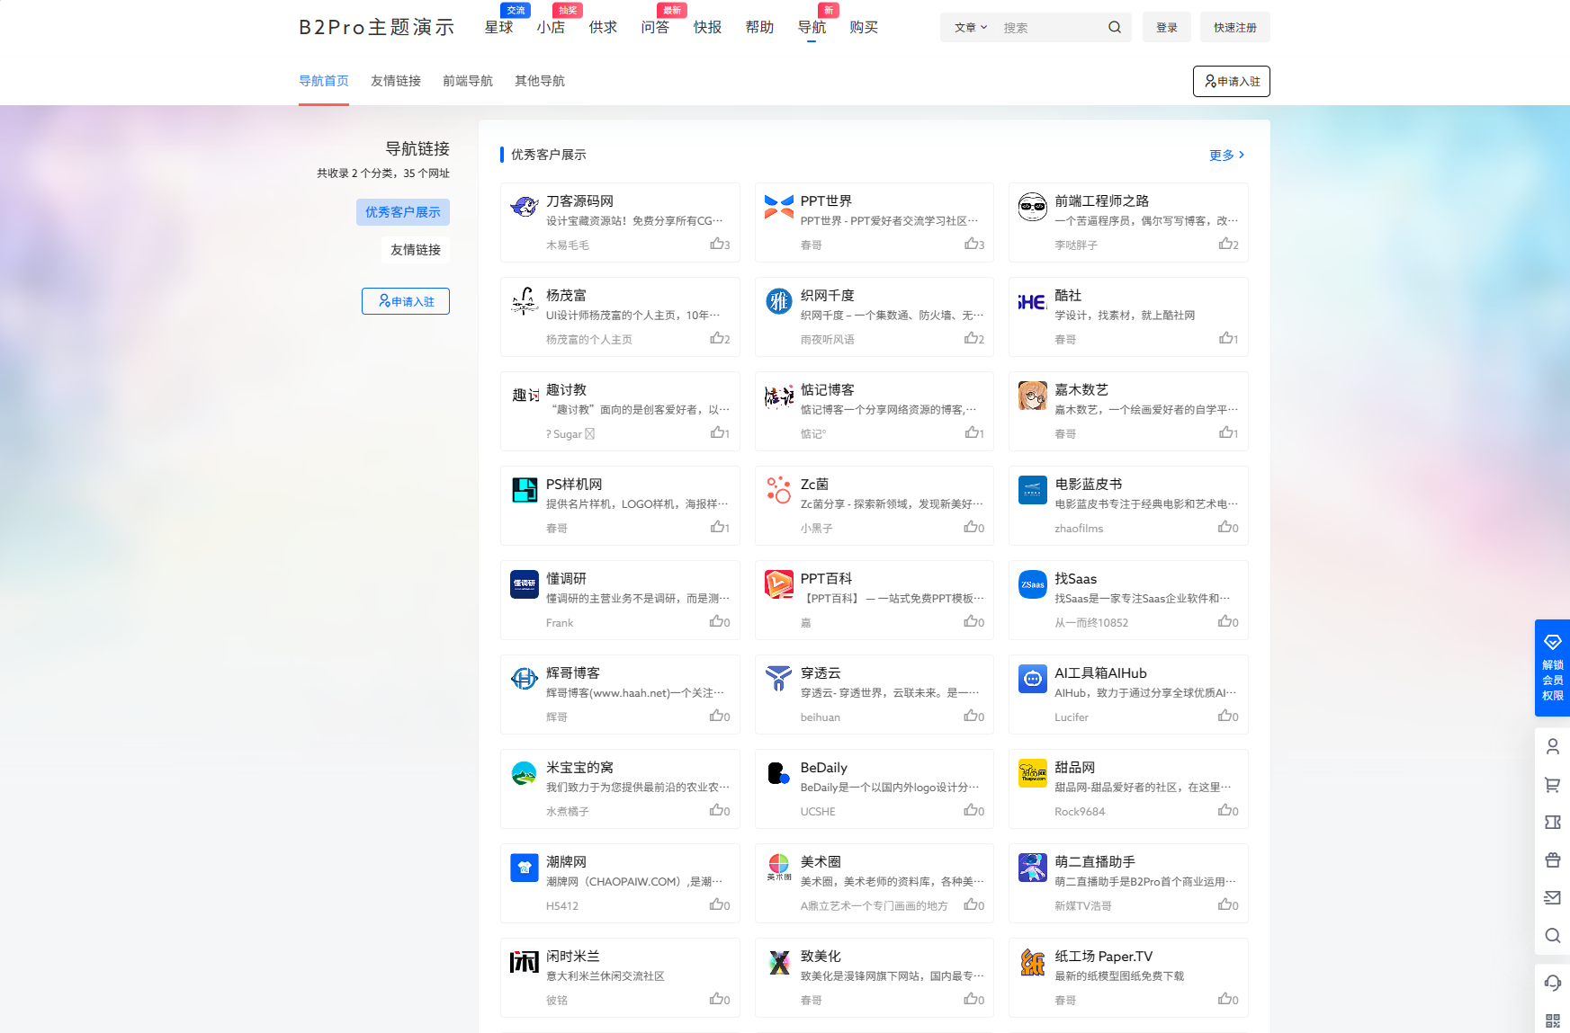Screen dimensions: 1570x1033
Task: Open the 前端导航 tab
Action: [x=467, y=81]
